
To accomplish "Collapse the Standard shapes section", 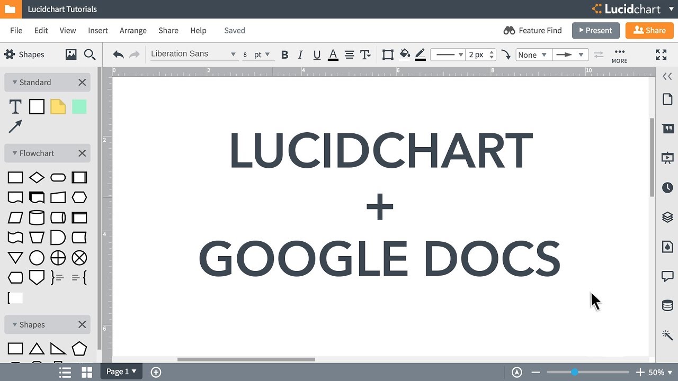I will pos(15,82).
